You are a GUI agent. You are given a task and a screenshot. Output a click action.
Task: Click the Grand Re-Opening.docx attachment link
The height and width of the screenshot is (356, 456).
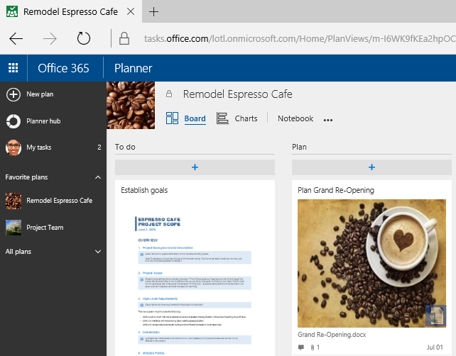click(x=332, y=335)
